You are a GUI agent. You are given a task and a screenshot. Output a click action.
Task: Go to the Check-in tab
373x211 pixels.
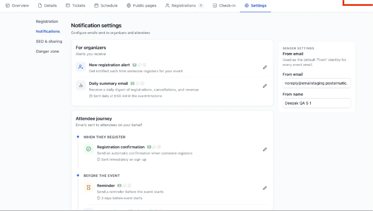(x=224, y=5)
